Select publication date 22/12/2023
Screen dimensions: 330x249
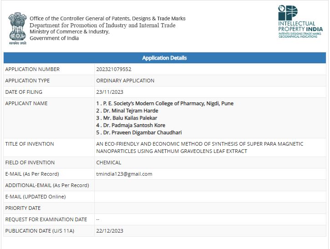tap(110, 231)
